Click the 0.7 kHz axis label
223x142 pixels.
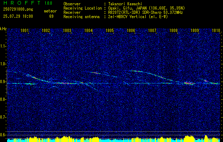coord(3,117)
